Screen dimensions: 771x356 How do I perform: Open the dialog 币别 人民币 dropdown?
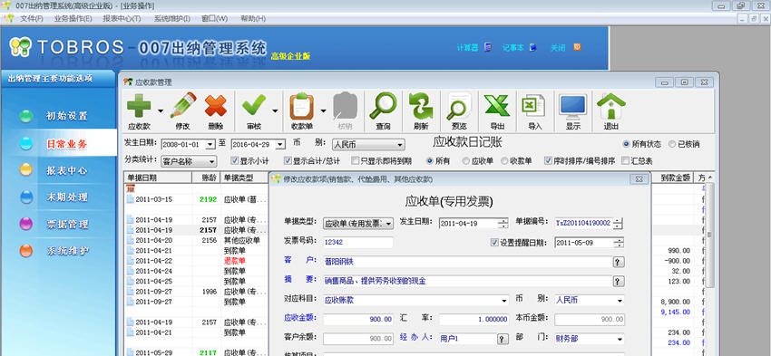pos(620,300)
